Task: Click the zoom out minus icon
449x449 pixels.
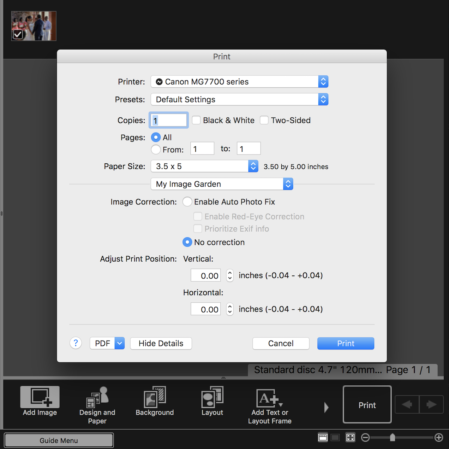Action: tap(365, 438)
